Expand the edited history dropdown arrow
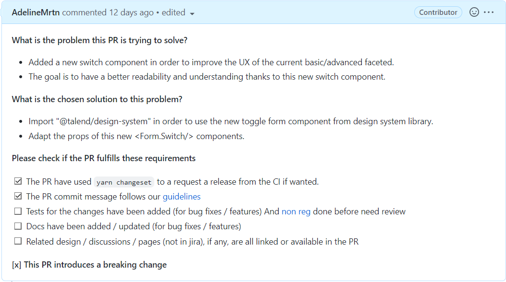This screenshot has height=282, width=506. click(192, 13)
